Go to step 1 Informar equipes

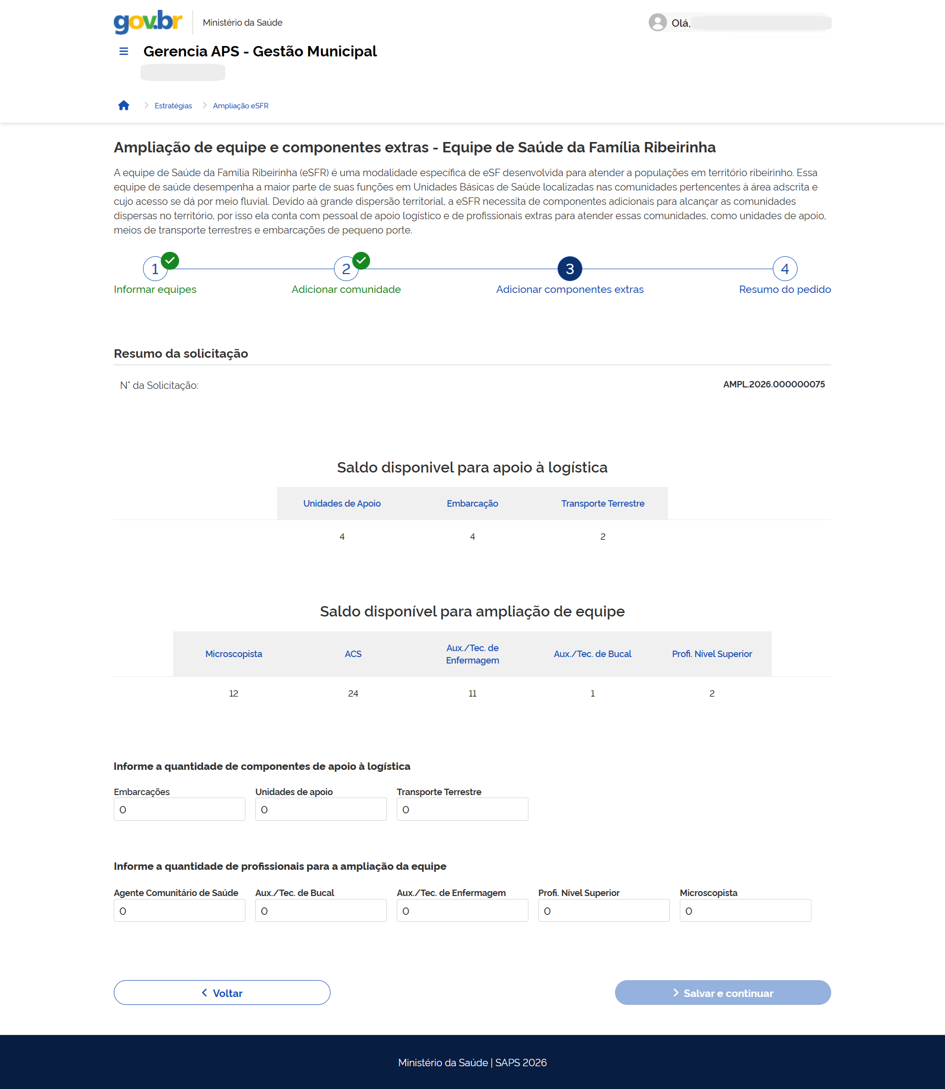click(x=155, y=269)
